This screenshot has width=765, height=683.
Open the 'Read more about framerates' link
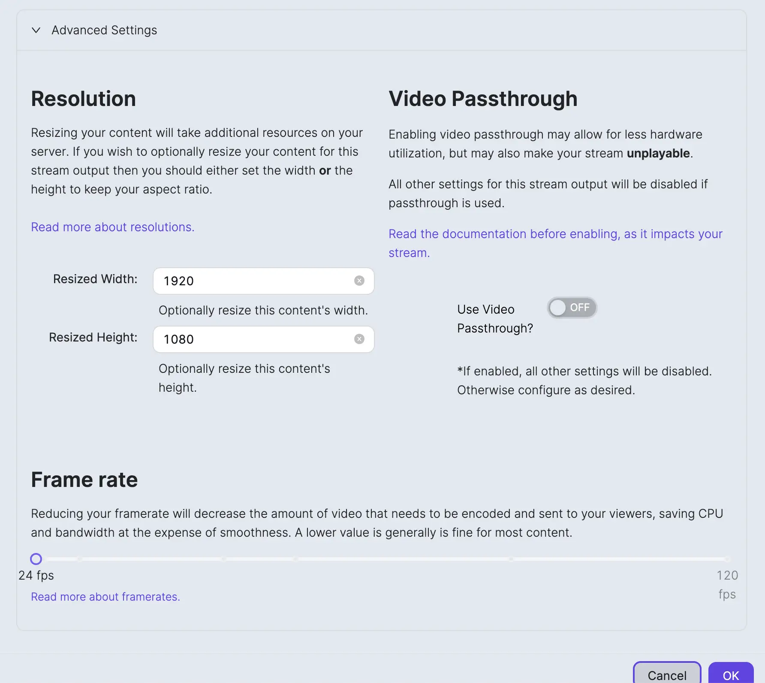click(x=105, y=597)
